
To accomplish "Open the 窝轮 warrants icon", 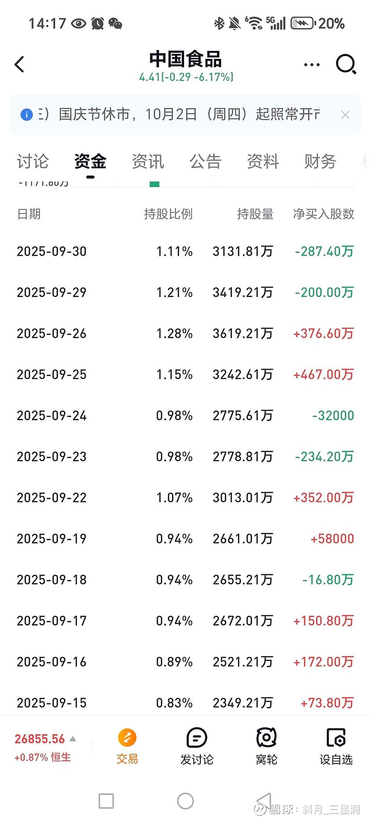I will click(267, 738).
